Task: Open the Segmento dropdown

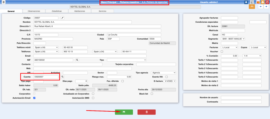Action: [233, 39]
